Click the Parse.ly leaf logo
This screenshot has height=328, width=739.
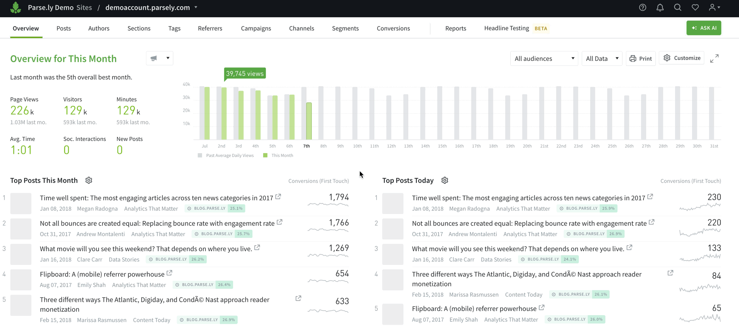point(16,8)
